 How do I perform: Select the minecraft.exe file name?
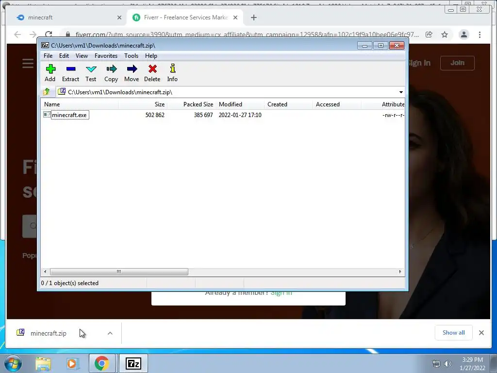(x=69, y=115)
